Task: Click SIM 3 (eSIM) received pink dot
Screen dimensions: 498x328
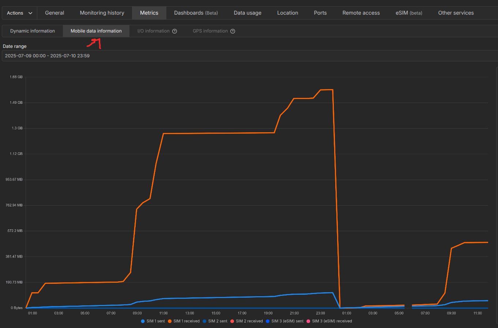Action: pyautogui.click(x=308, y=321)
